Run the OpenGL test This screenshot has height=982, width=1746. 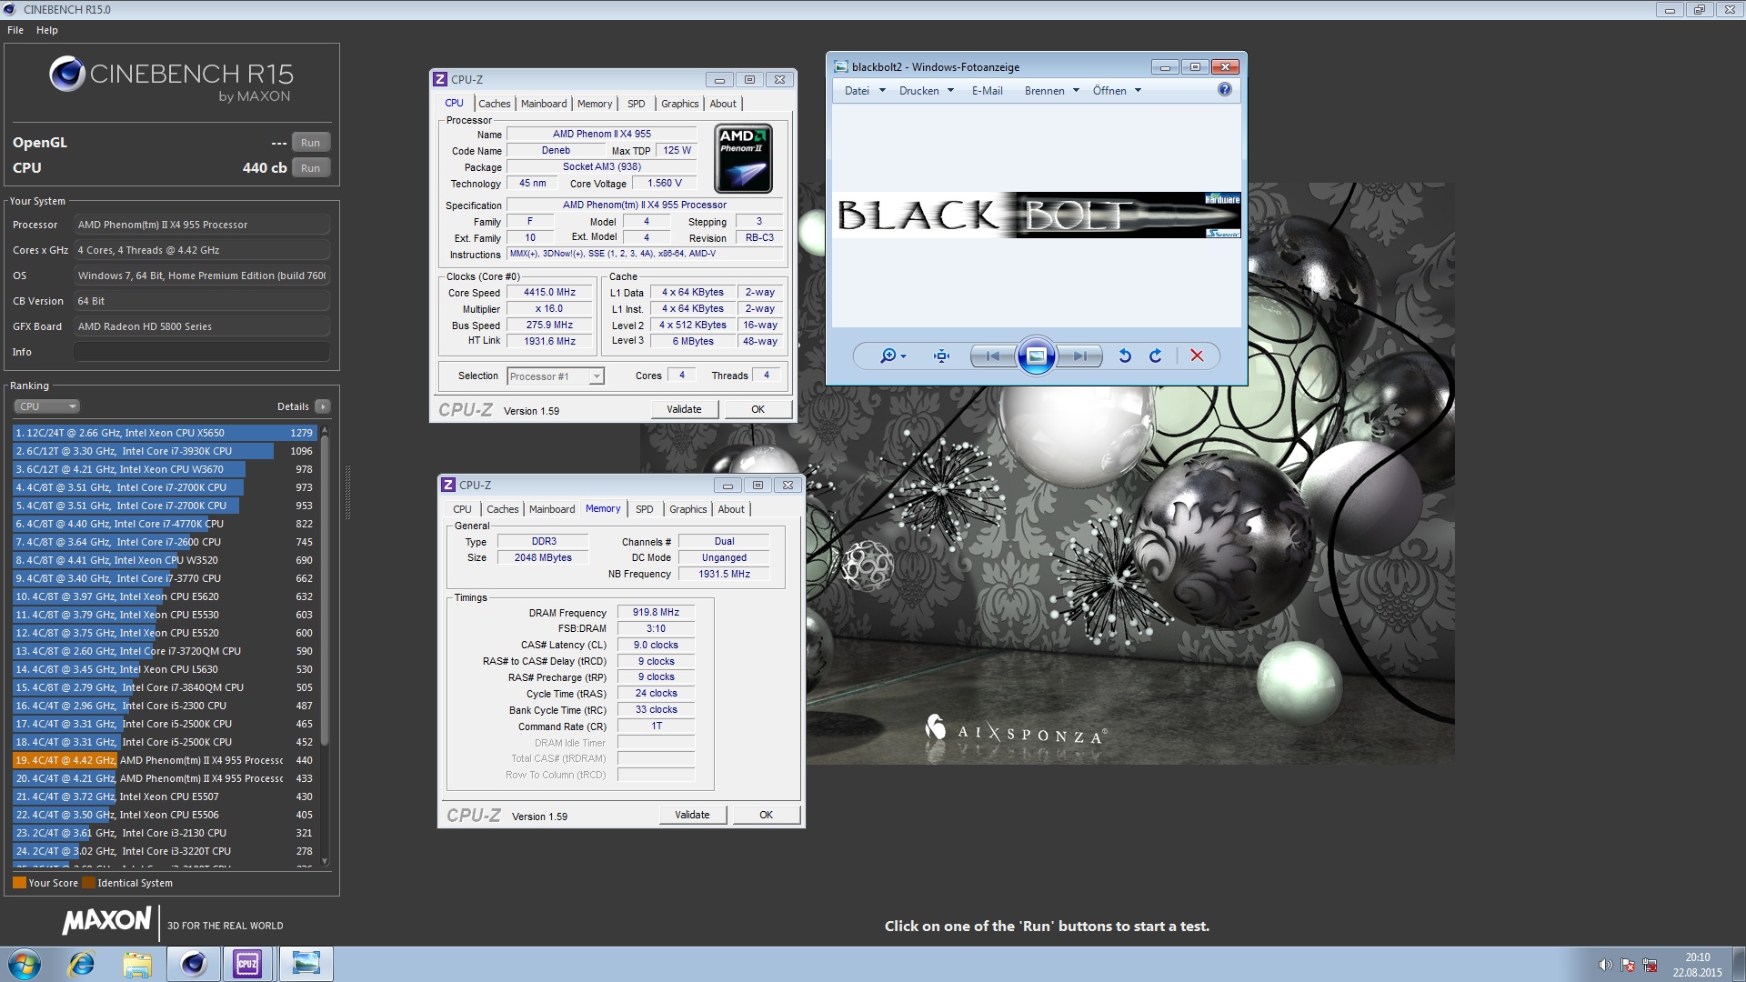tap(310, 143)
